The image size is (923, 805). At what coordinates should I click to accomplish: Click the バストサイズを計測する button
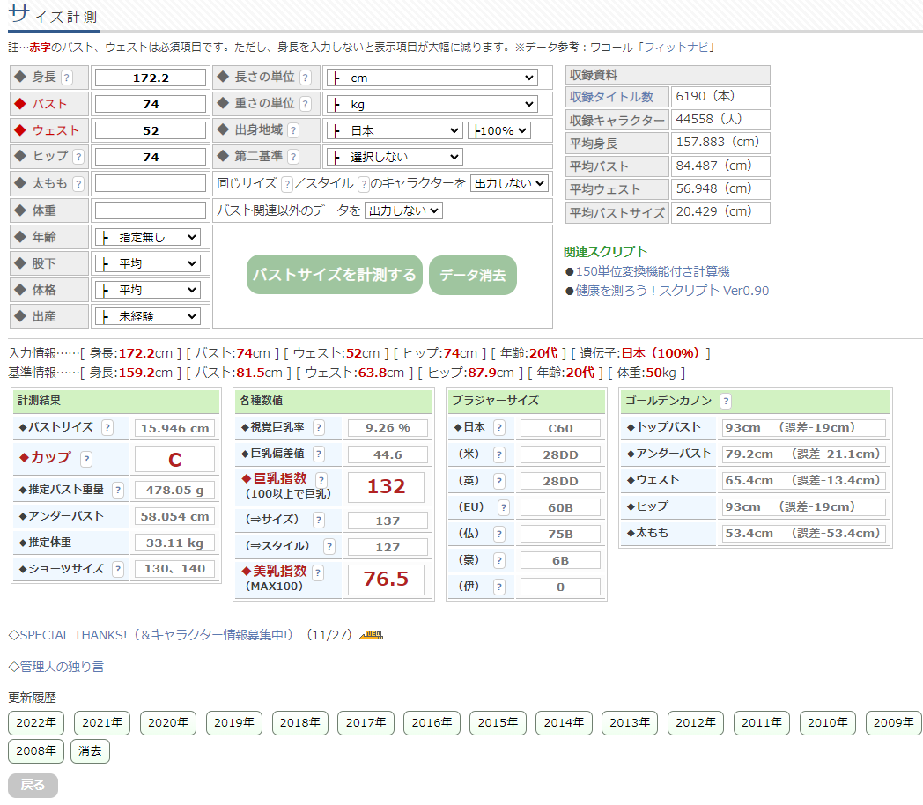point(335,275)
